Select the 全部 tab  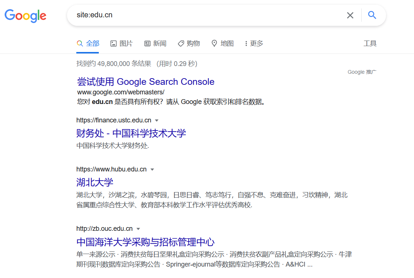coord(88,43)
